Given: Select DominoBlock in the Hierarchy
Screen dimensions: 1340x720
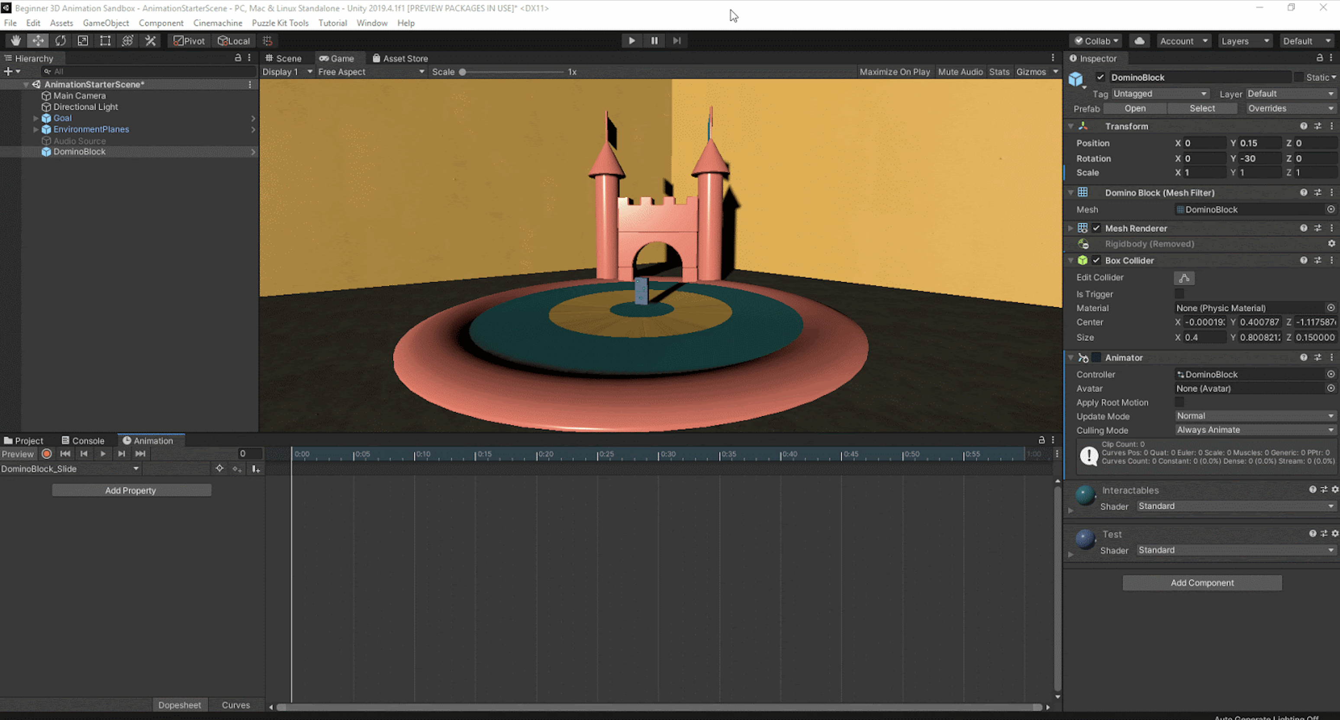Looking at the screenshot, I should (x=81, y=151).
